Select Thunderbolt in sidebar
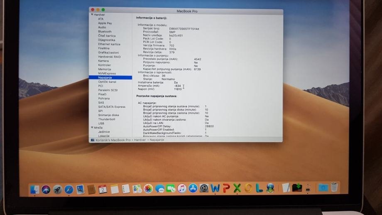The image size is (382, 215). point(106,119)
